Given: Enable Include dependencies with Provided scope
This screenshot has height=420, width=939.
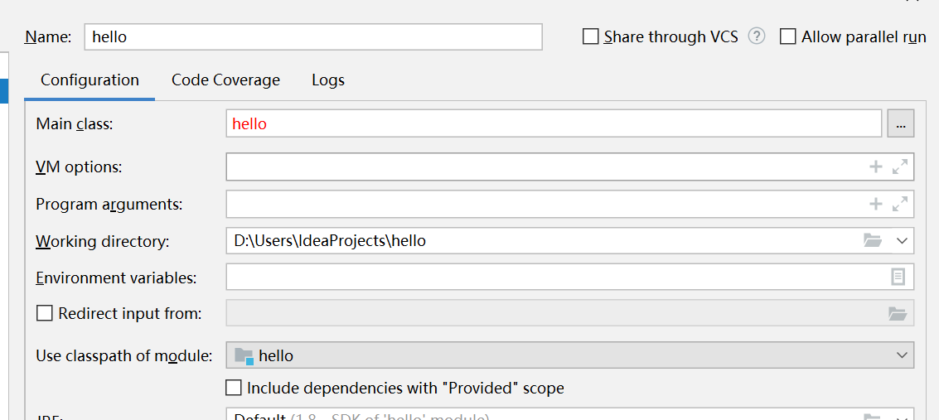Looking at the screenshot, I should [x=234, y=388].
